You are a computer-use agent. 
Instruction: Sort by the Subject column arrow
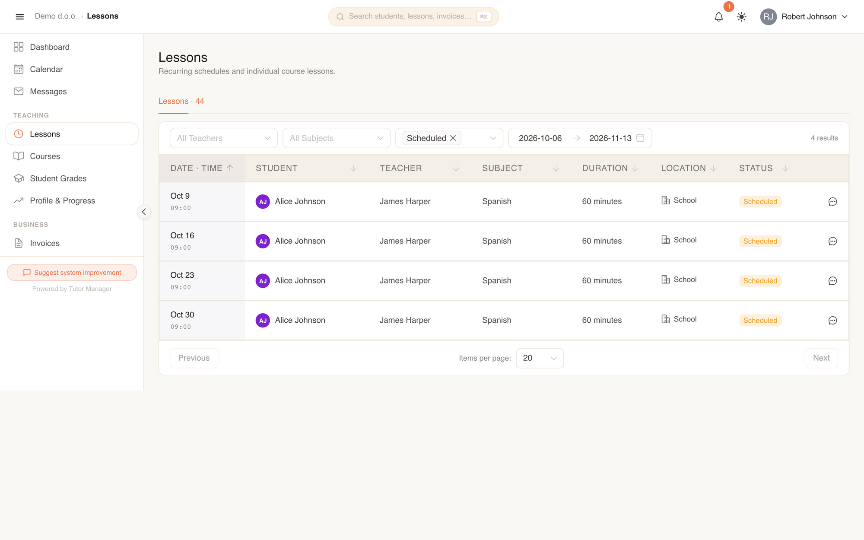click(x=556, y=168)
